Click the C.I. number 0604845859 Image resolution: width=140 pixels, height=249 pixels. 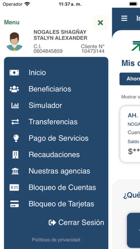point(48,51)
